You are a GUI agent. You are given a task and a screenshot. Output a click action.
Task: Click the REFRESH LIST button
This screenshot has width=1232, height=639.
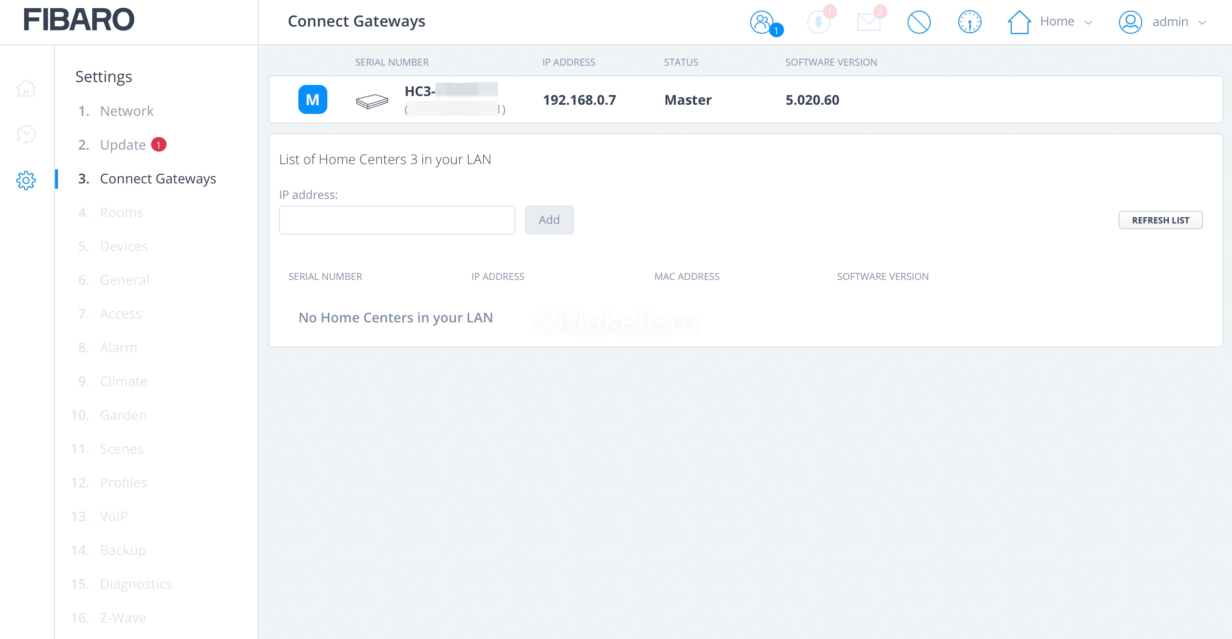pyautogui.click(x=1160, y=220)
